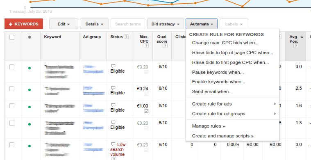
Task: Click the 6/10 quality score cell
Action: [163, 145]
